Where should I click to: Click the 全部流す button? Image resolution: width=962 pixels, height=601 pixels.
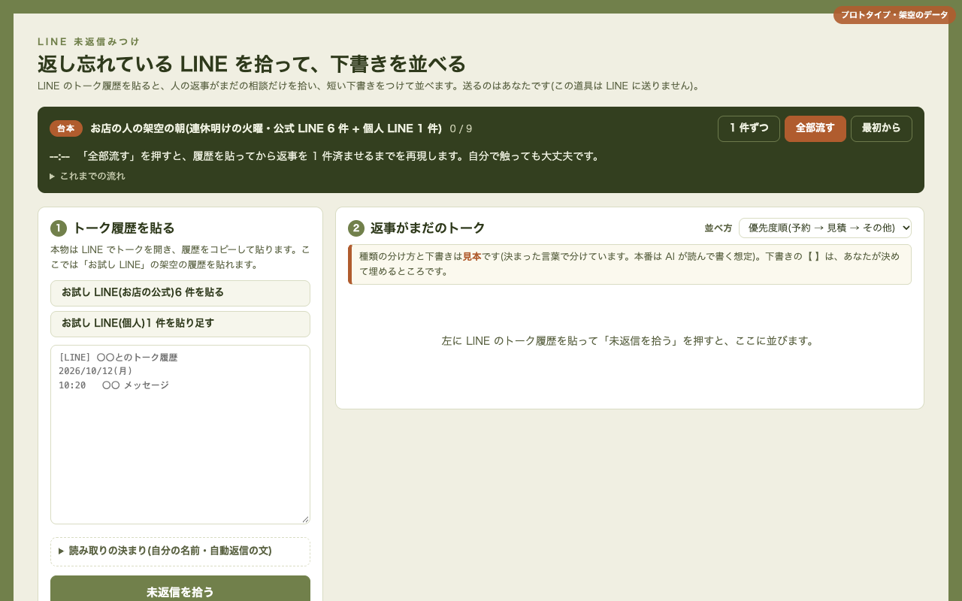(x=815, y=128)
